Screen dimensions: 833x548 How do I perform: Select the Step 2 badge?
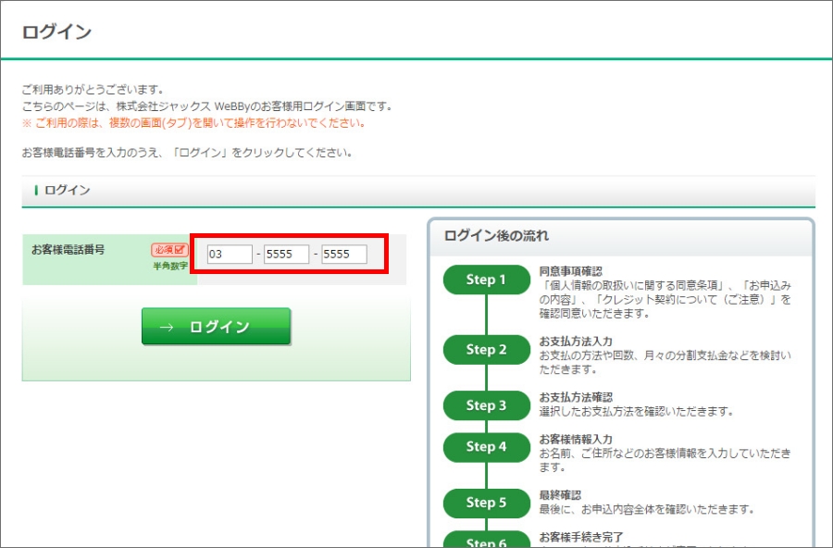click(x=486, y=349)
